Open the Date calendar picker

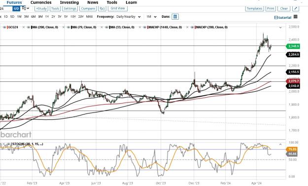click(175, 17)
